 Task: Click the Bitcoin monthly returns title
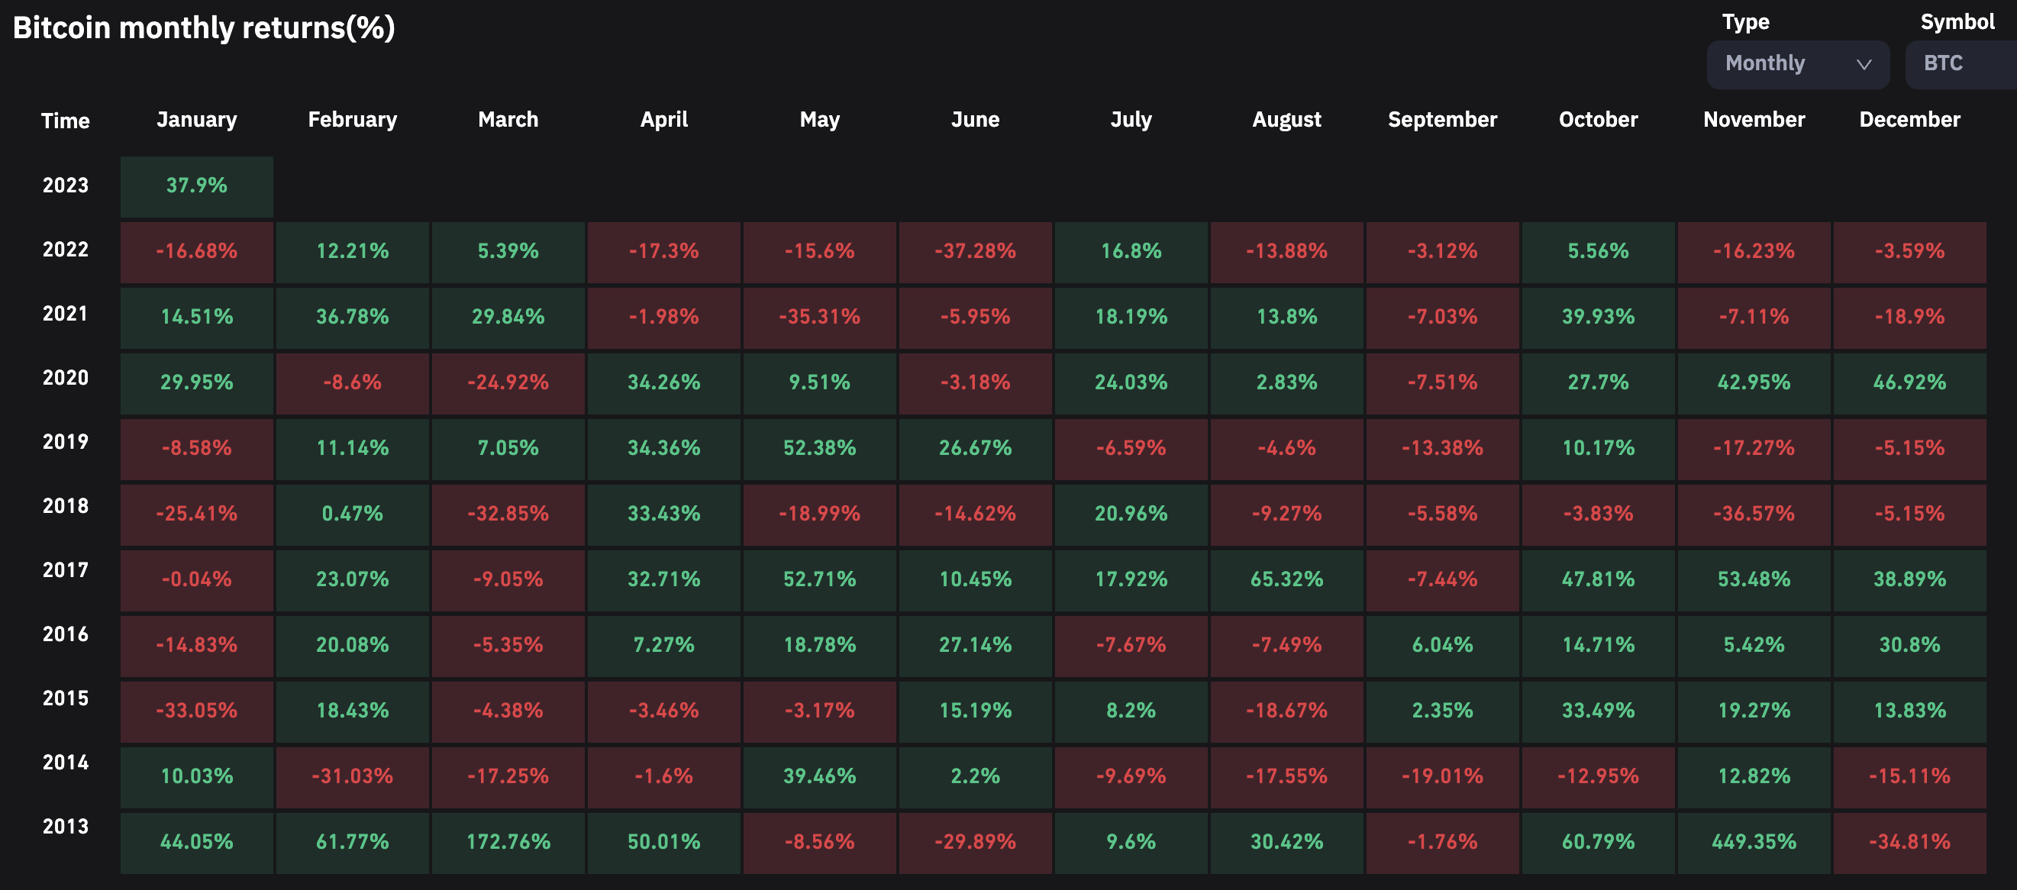click(204, 28)
